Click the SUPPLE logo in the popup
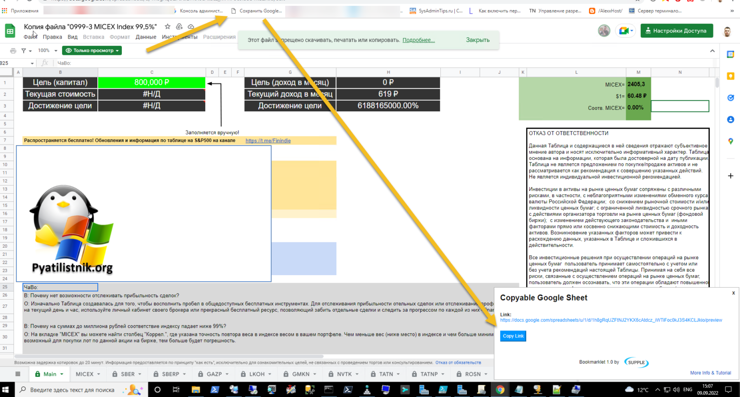740x397 pixels. [636, 362]
